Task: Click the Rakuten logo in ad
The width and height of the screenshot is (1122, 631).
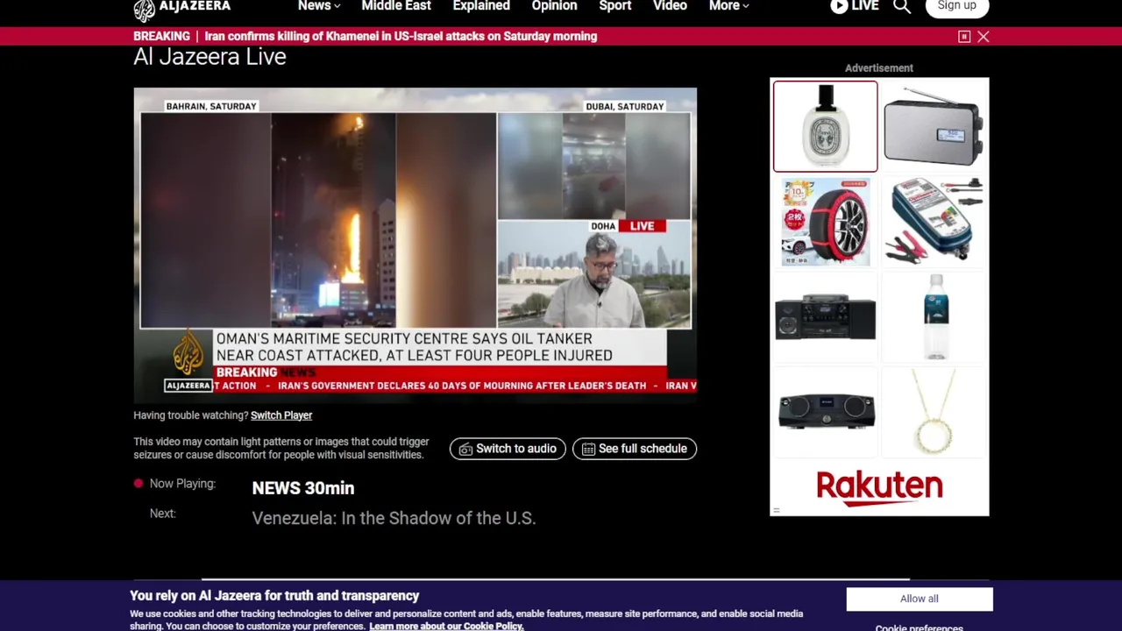Action: (x=879, y=487)
